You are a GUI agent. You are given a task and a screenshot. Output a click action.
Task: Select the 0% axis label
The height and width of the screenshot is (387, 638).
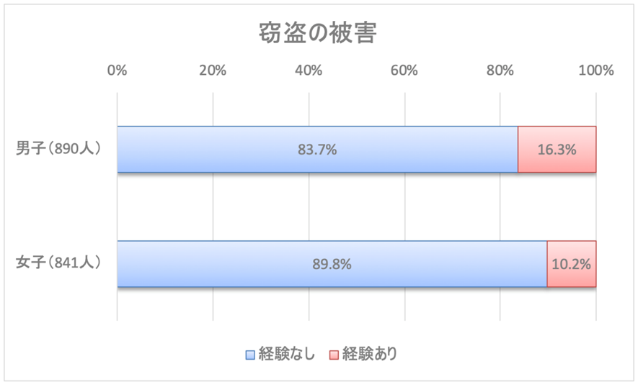pos(117,70)
